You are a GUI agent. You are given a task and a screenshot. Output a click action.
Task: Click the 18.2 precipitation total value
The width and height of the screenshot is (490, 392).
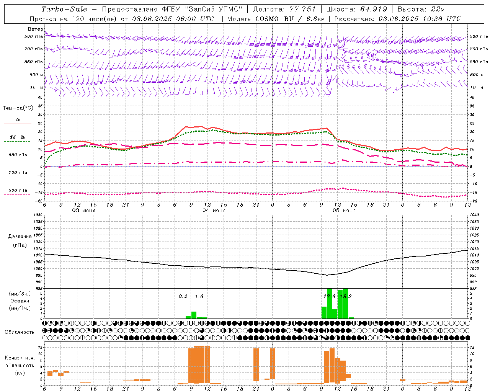click(x=345, y=297)
